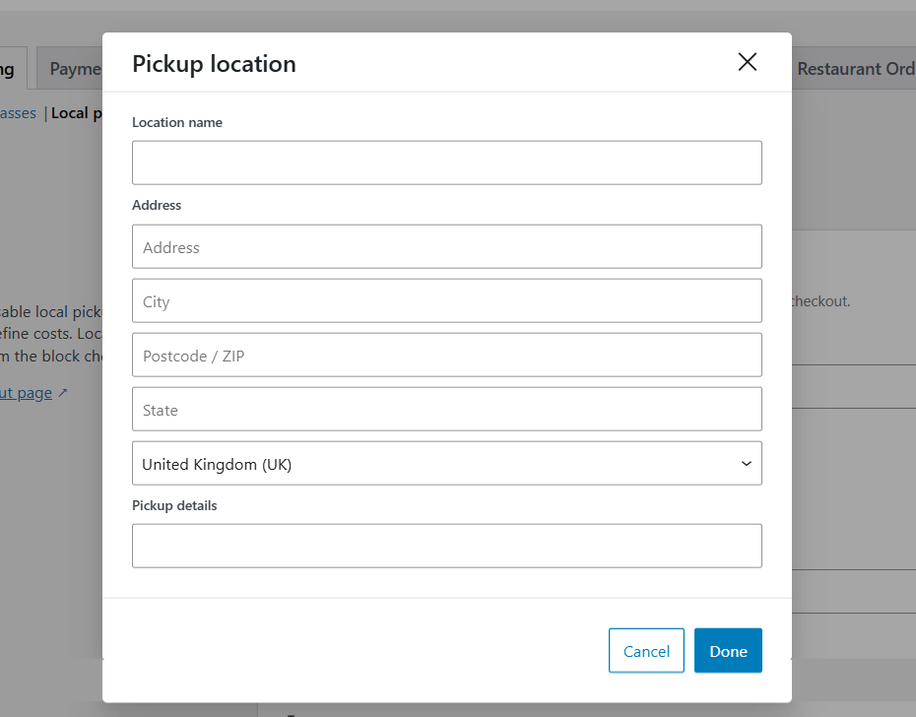Switch to the Payments tab behind dialog

(x=74, y=69)
